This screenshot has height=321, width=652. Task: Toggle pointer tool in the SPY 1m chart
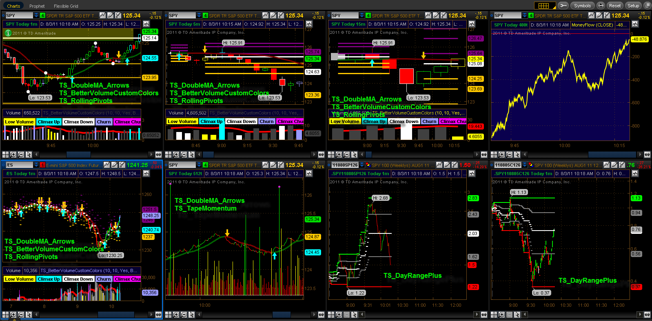click(x=29, y=154)
